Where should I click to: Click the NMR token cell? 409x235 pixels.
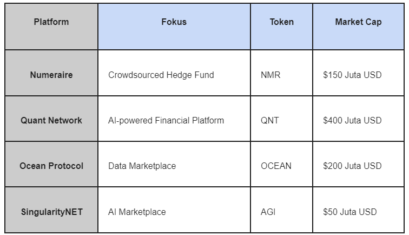[281, 73]
